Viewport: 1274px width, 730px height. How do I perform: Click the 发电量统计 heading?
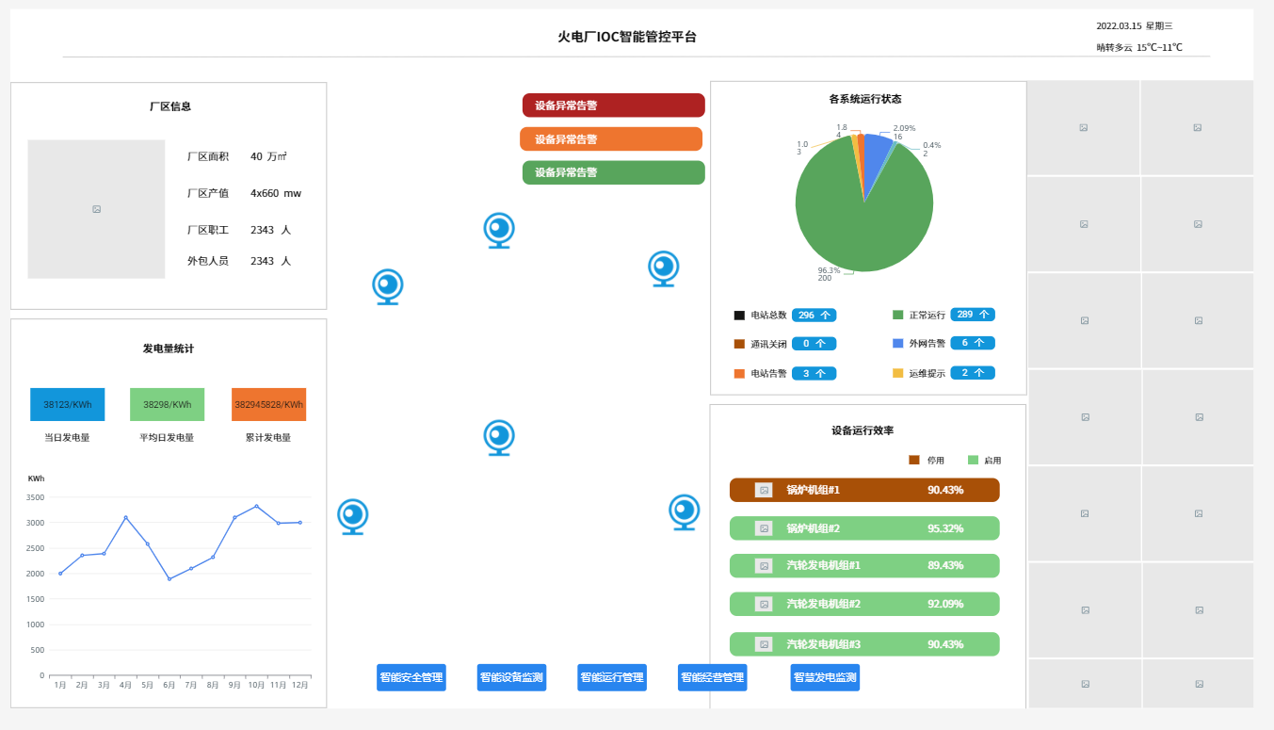click(x=169, y=349)
